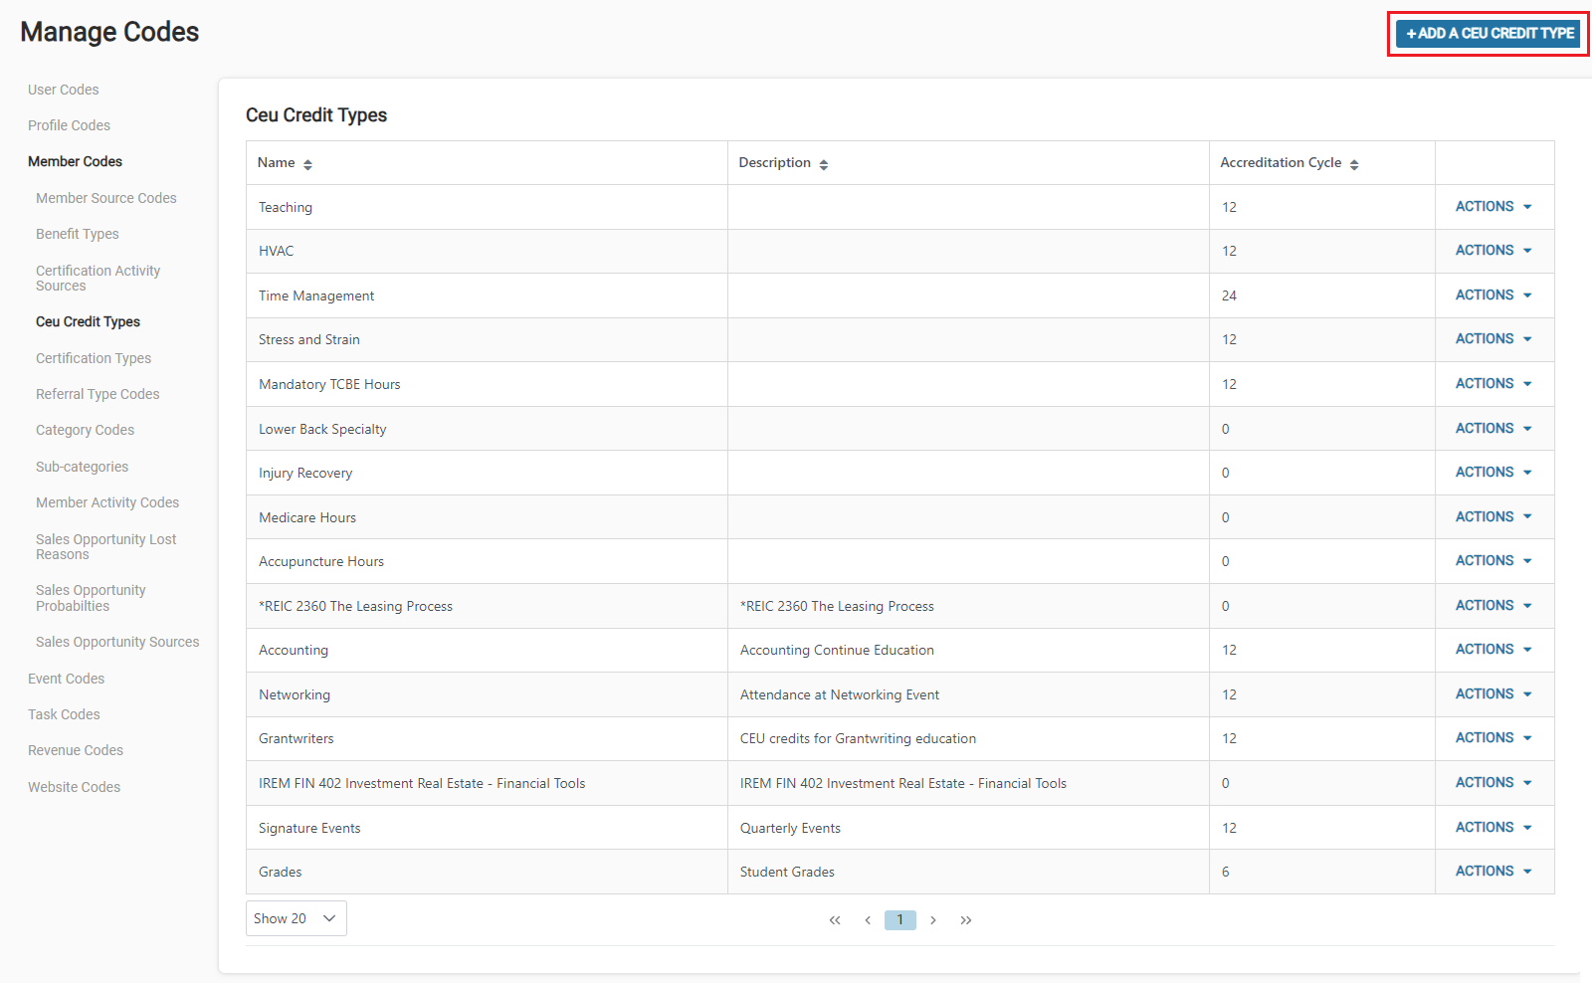Screen dimensions: 1592x983
Task: Open Sub-categories sidebar item
Action: pos(82,467)
